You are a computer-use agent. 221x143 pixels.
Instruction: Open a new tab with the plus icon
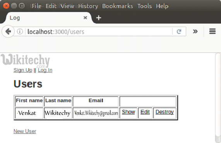coord(99,18)
